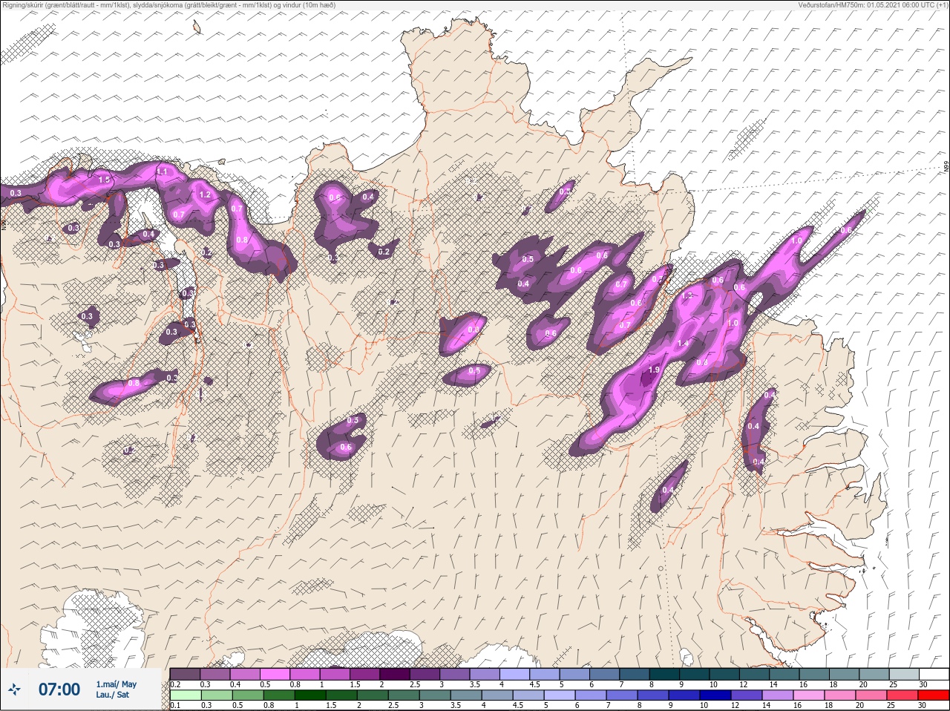
Task: Pick upper legend swatch between 14 and 16
Action: [785, 674]
